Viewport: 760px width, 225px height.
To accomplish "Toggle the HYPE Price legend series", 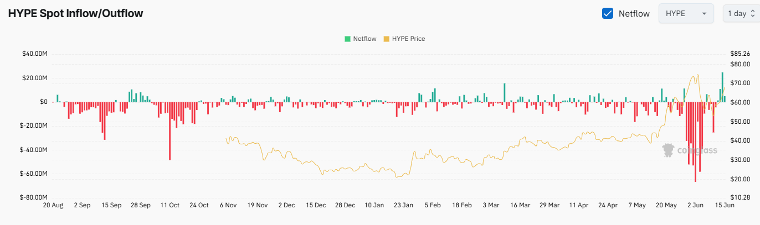I will [x=404, y=39].
